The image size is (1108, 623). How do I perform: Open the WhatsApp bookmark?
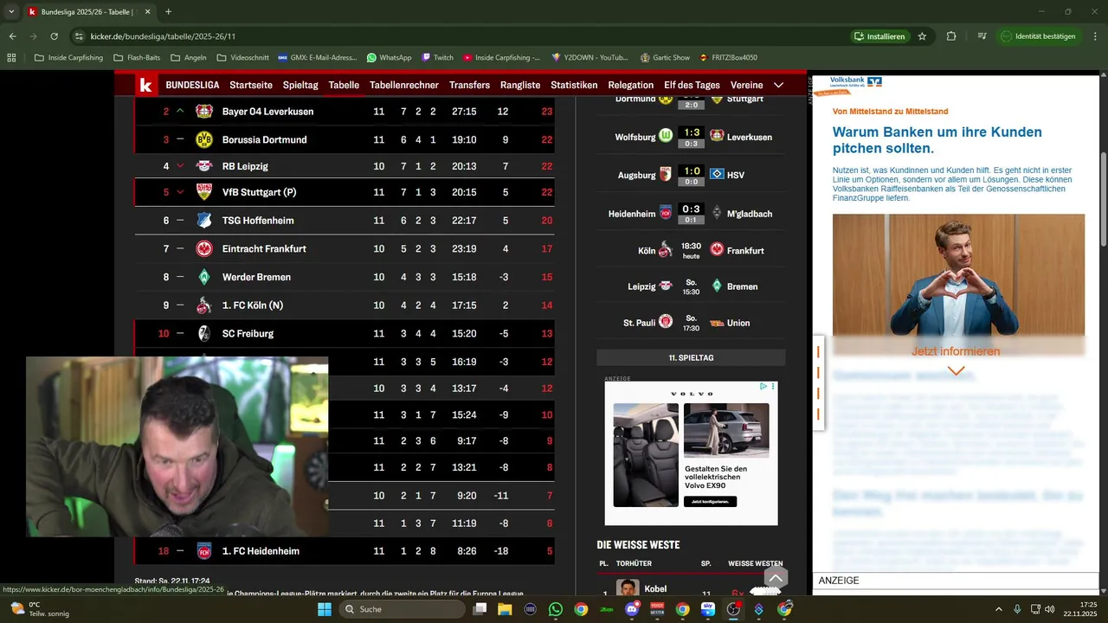[389, 58]
